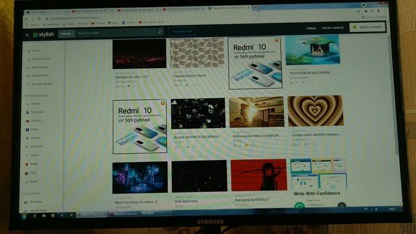Open the Roblox Avatar Editor room thumbnail

click(257, 112)
